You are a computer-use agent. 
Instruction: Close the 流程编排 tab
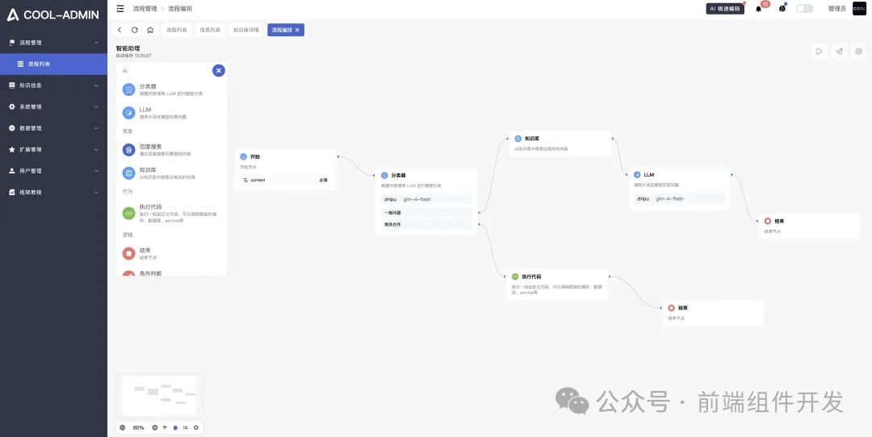pyautogui.click(x=297, y=30)
